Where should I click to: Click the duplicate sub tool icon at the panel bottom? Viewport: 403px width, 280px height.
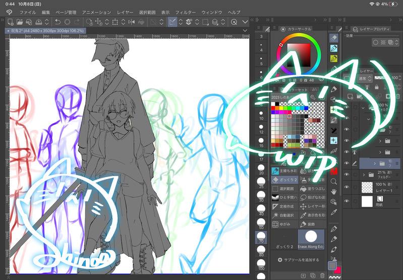pyautogui.click(x=313, y=275)
